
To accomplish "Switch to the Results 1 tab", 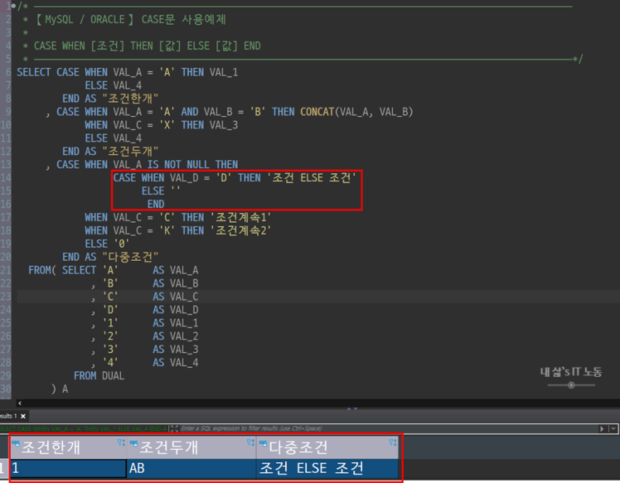I will click(8, 416).
